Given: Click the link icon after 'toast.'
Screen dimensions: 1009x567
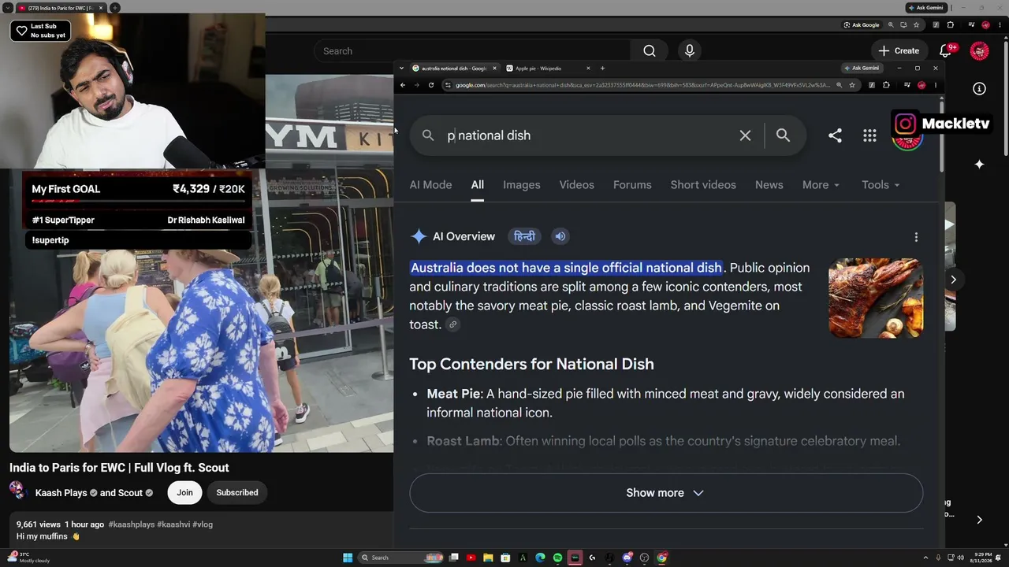Looking at the screenshot, I should 452,324.
